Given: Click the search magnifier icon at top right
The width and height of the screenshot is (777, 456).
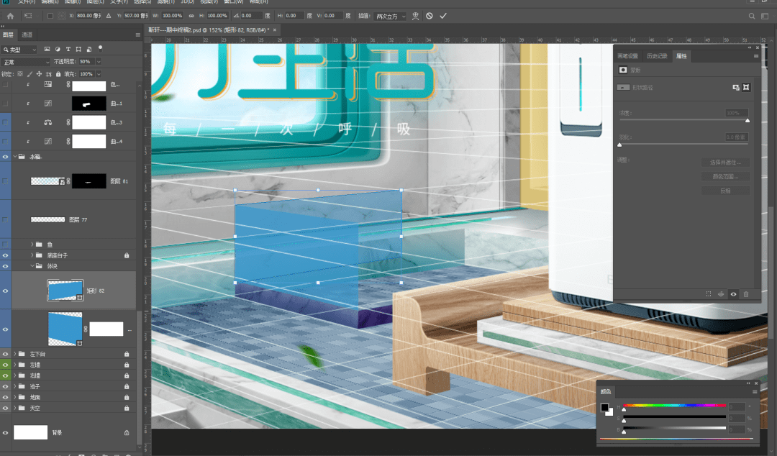Looking at the screenshot, I should [753, 16].
